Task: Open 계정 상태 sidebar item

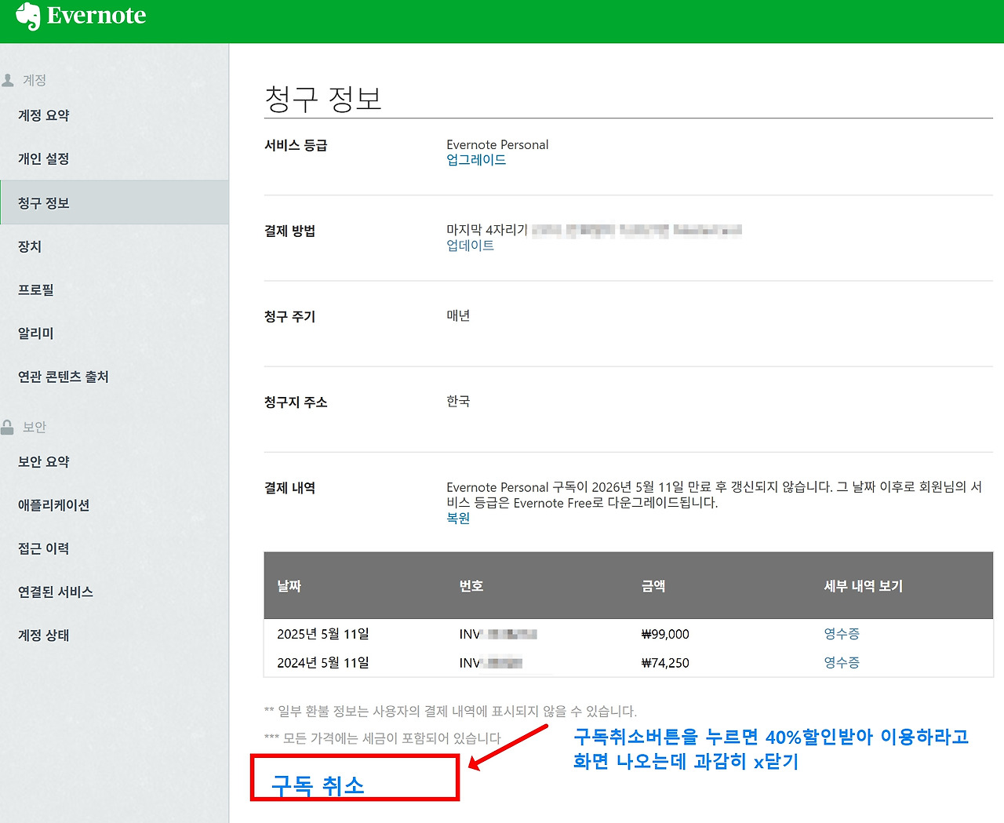Action: [x=44, y=635]
